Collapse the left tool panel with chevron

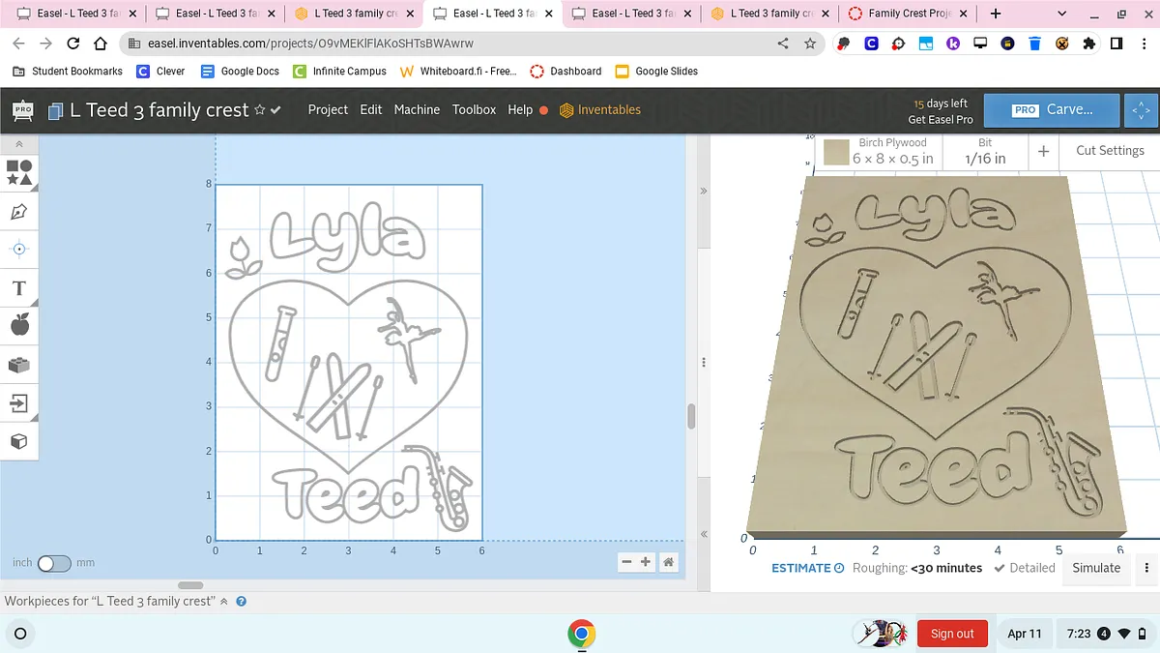pyautogui.click(x=19, y=144)
